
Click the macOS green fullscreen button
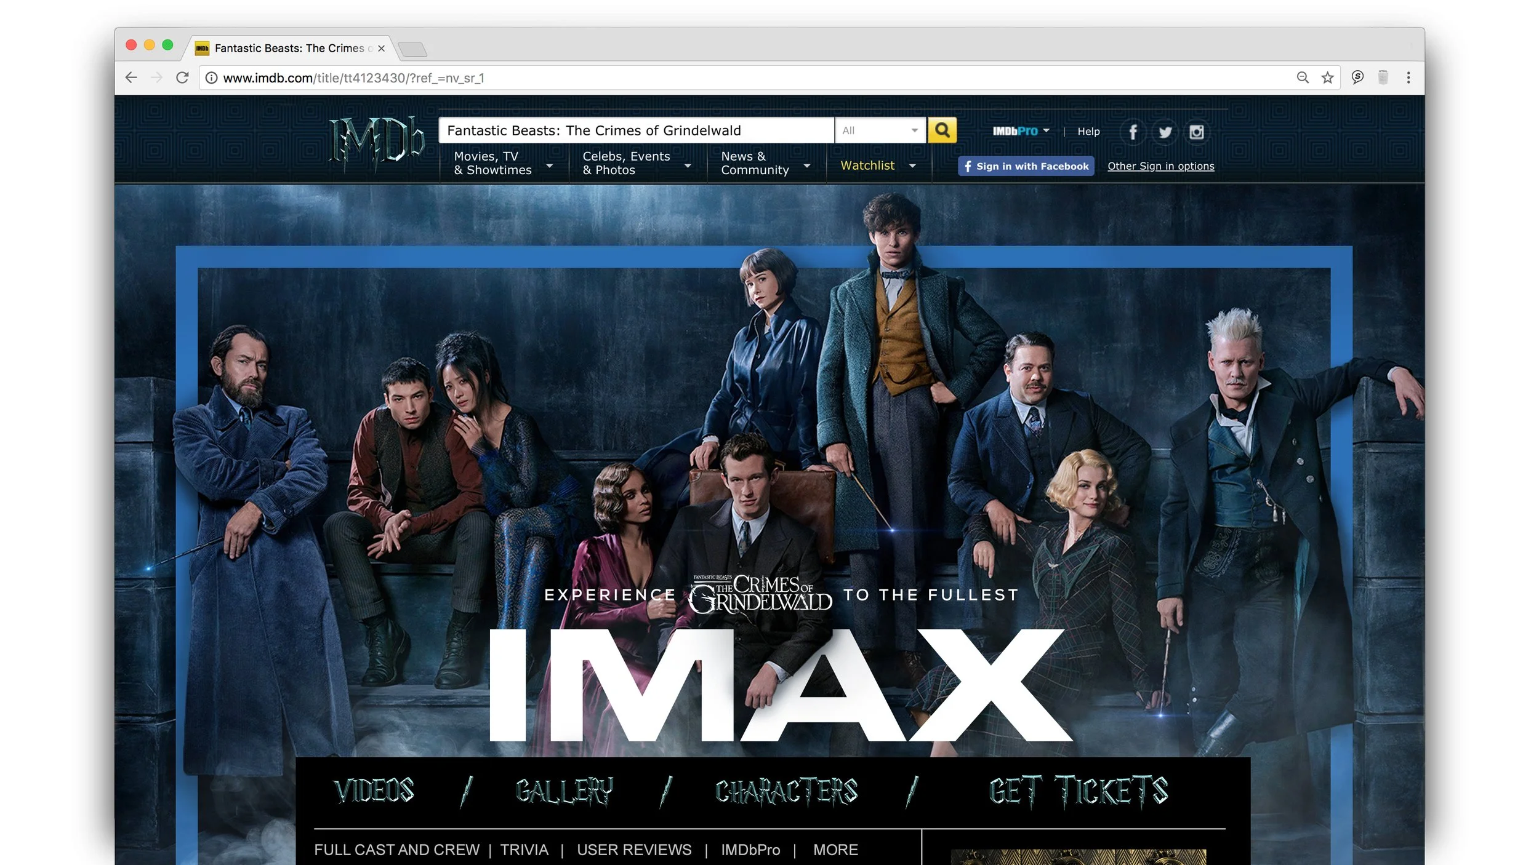click(167, 45)
